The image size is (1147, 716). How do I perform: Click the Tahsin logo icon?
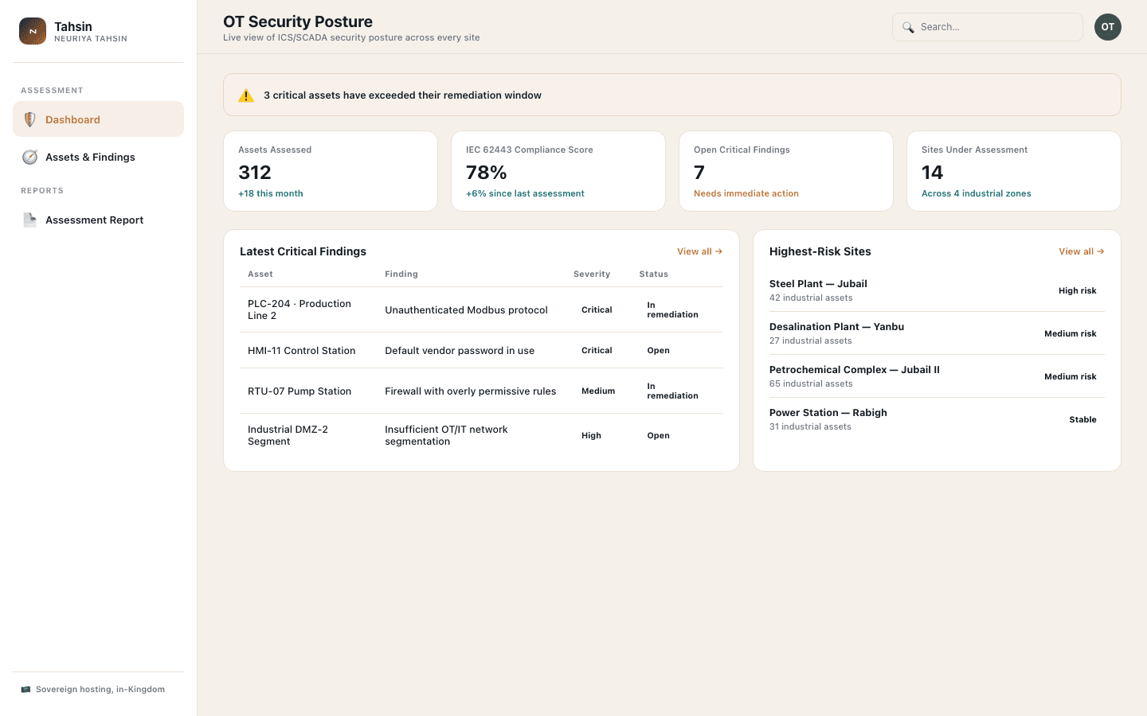coord(33,31)
